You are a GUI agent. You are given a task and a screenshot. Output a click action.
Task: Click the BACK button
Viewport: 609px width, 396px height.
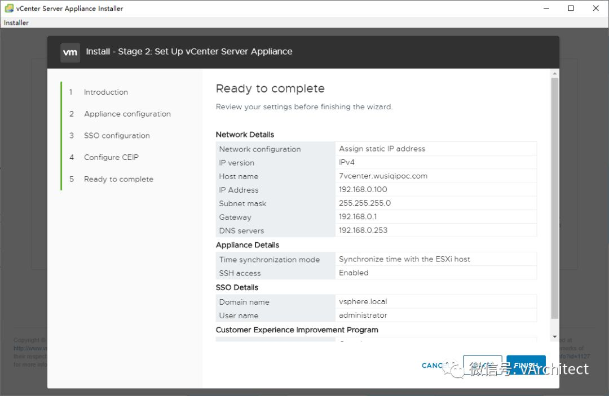point(482,366)
